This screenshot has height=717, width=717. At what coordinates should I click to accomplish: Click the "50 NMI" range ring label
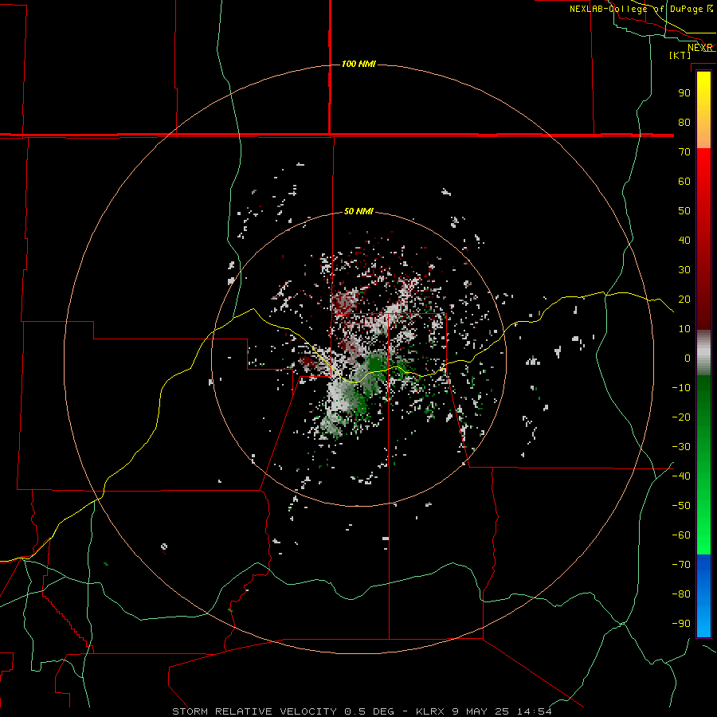(358, 211)
